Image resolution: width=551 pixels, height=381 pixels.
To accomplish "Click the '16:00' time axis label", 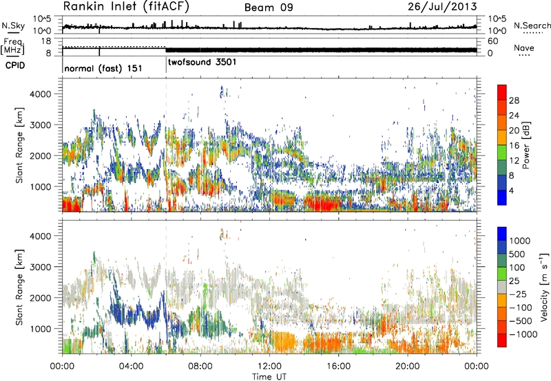I will (x=338, y=367).
